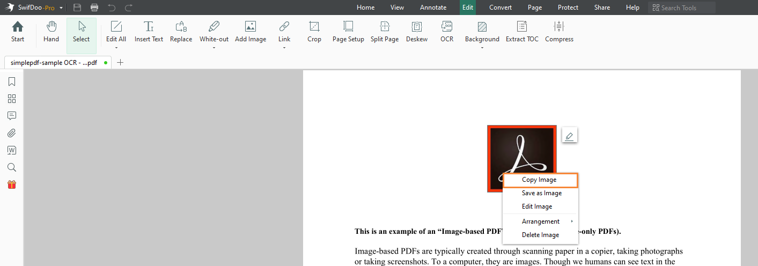The height and width of the screenshot is (266, 758).
Task: Open the Annotate tab
Action: (x=433, y=8)
